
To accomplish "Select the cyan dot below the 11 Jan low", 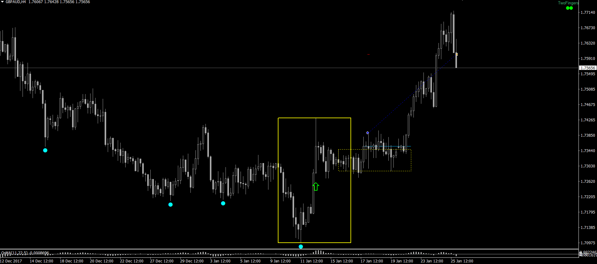I will click(x=301, y=247).
